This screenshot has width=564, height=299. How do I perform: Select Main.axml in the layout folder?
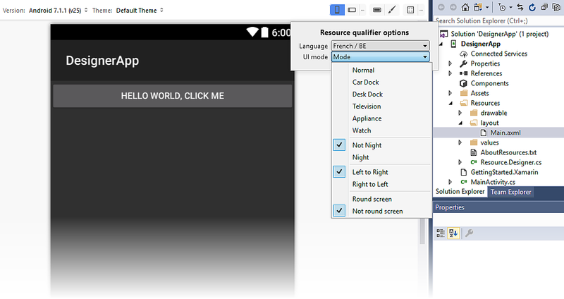point(505,133)
